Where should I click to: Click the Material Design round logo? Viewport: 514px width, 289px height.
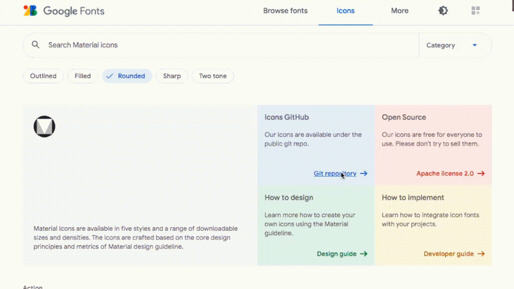click(44, 126)
